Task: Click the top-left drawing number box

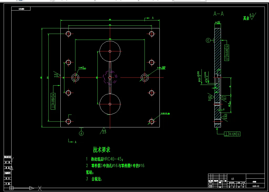Action: coord(21,9)
